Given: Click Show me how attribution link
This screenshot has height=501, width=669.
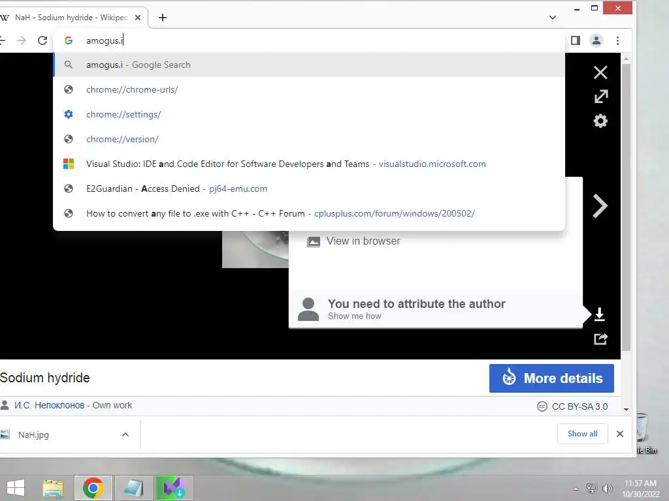Looking at the screenshot, I should click(x=355, y=316).
